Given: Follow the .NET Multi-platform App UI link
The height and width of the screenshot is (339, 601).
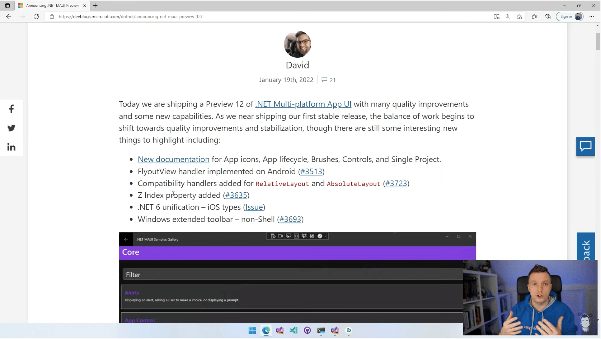Looking at the screenshot, I should pos(303,104).
